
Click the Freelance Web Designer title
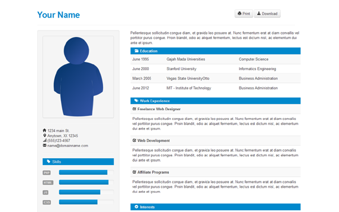pyautogui.click(x=159, y=109)
